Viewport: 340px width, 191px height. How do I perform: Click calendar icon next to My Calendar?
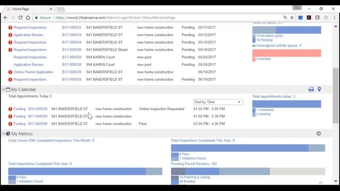(x=8, y=89)
